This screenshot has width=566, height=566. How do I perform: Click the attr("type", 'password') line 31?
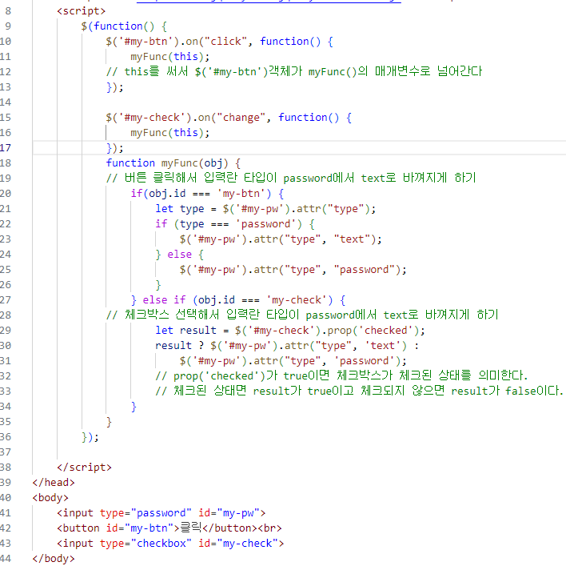coord(293,360)
